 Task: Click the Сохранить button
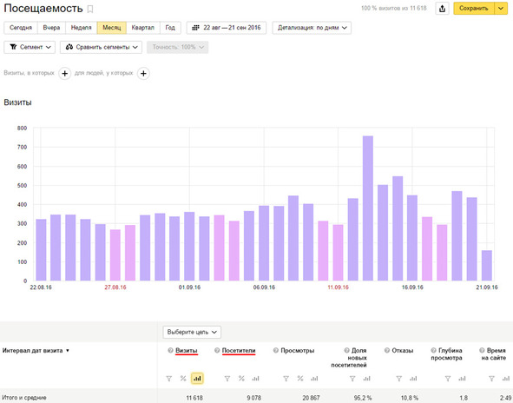[x=474, y=9]
